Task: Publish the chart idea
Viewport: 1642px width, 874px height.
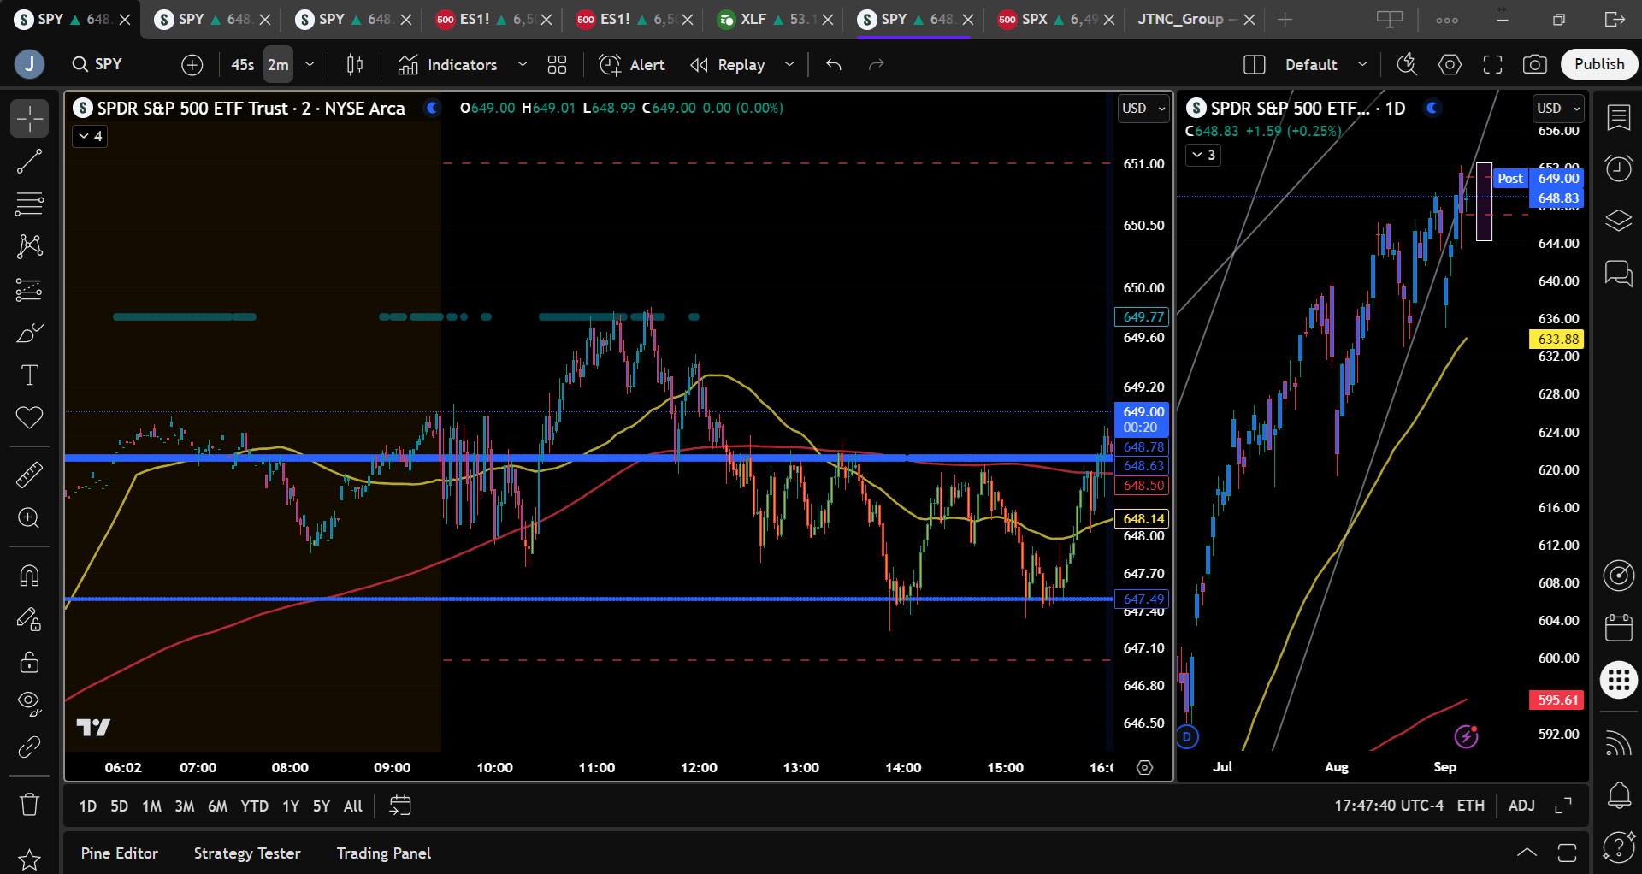Action: [x=1599, y=64]
